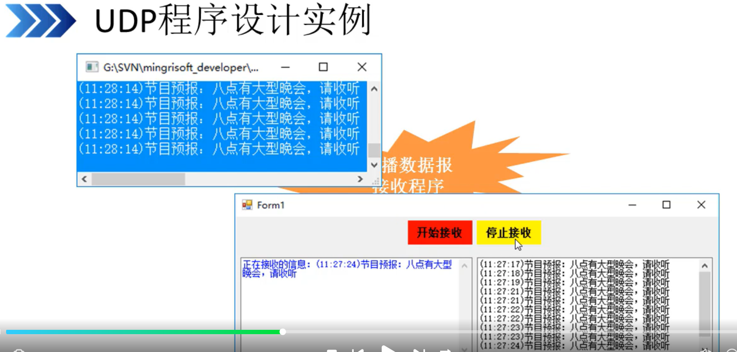Image resolution: width=737 pixels, height=352 pixels.
Task: Select the (11:27:18) line in the right list
Action: [574, 273]
